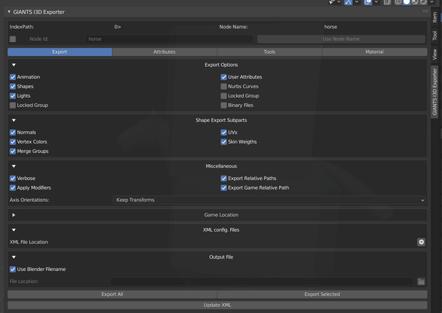Toggle Merge Groups checkbox
Image resolution: width=442 pixels, height=313 pixels.
[12, 151]
